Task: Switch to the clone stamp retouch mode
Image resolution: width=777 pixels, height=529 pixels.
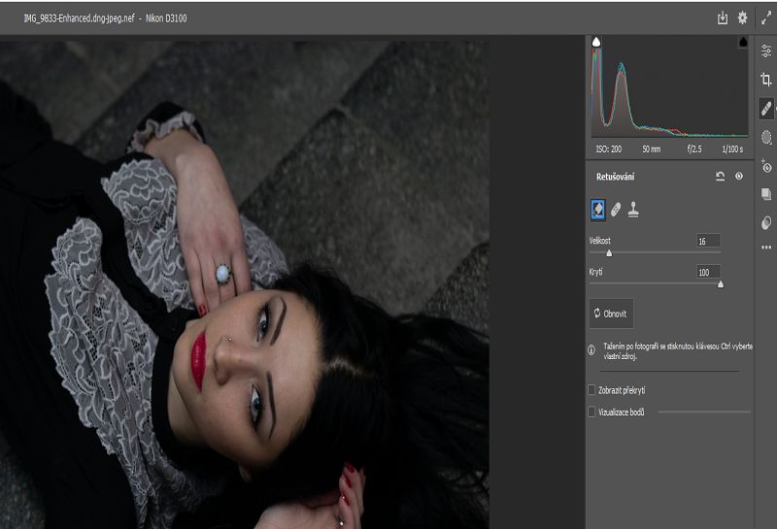Action: click(x=633, y=209)
